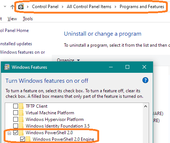Select the Windows PowerShell 2.0 label
The image size is (170, 143).
(x=49, y=133)
